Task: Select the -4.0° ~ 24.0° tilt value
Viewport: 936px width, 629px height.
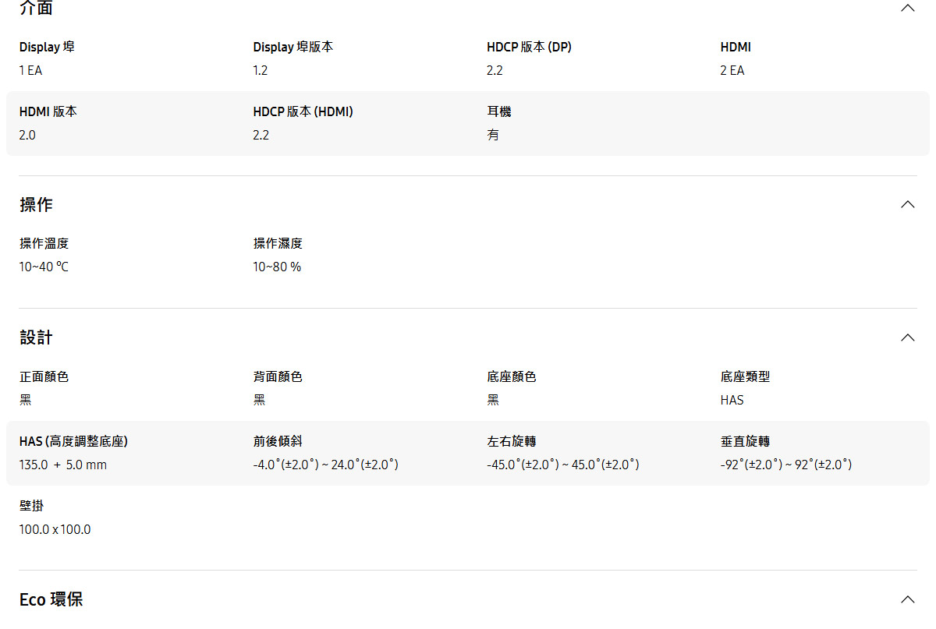Action: click(326, 465)
